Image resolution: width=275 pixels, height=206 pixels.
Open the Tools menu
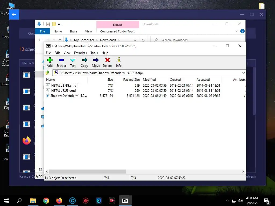pos(94,53)
